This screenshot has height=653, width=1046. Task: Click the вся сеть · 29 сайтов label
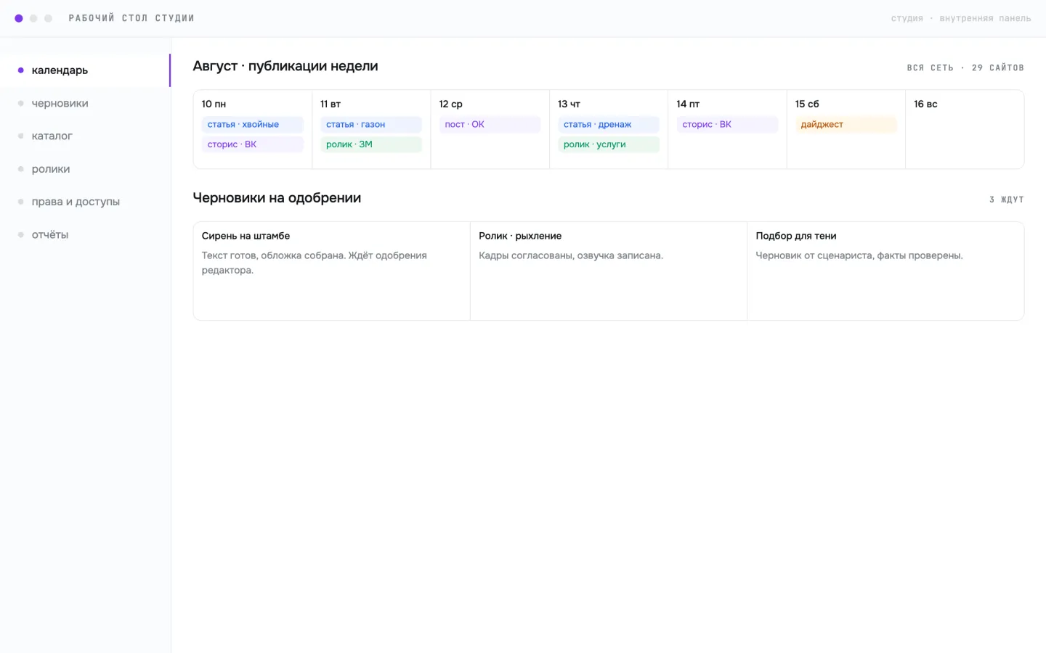(965, 67)
